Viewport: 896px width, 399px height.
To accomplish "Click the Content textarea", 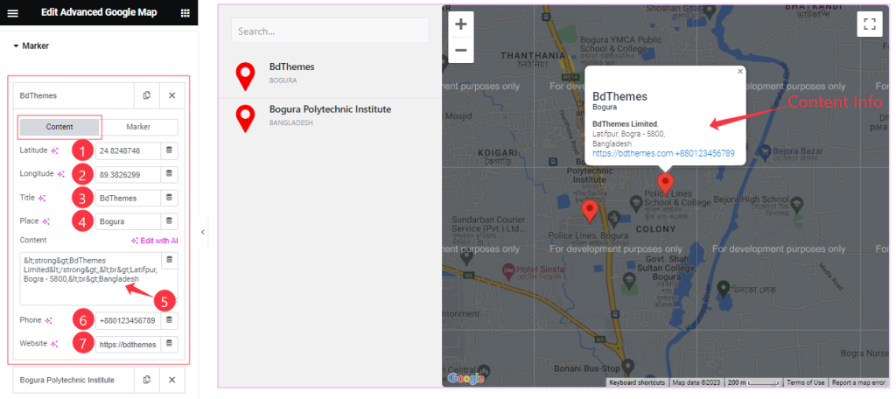I will pyautogui.click(x=90, y=278).
